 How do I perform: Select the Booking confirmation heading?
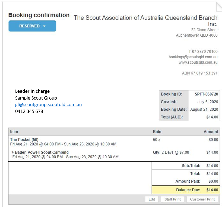pyautogui.click(x=39, y=15)
